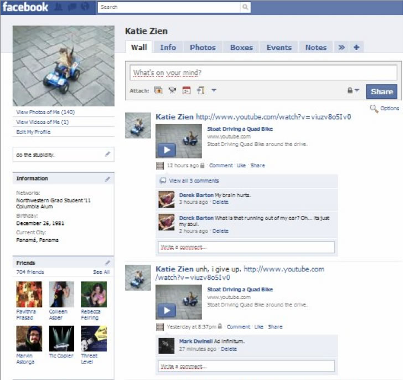Click the Options magnifier icon
This screenshot has height=380, width=404.
374,109
